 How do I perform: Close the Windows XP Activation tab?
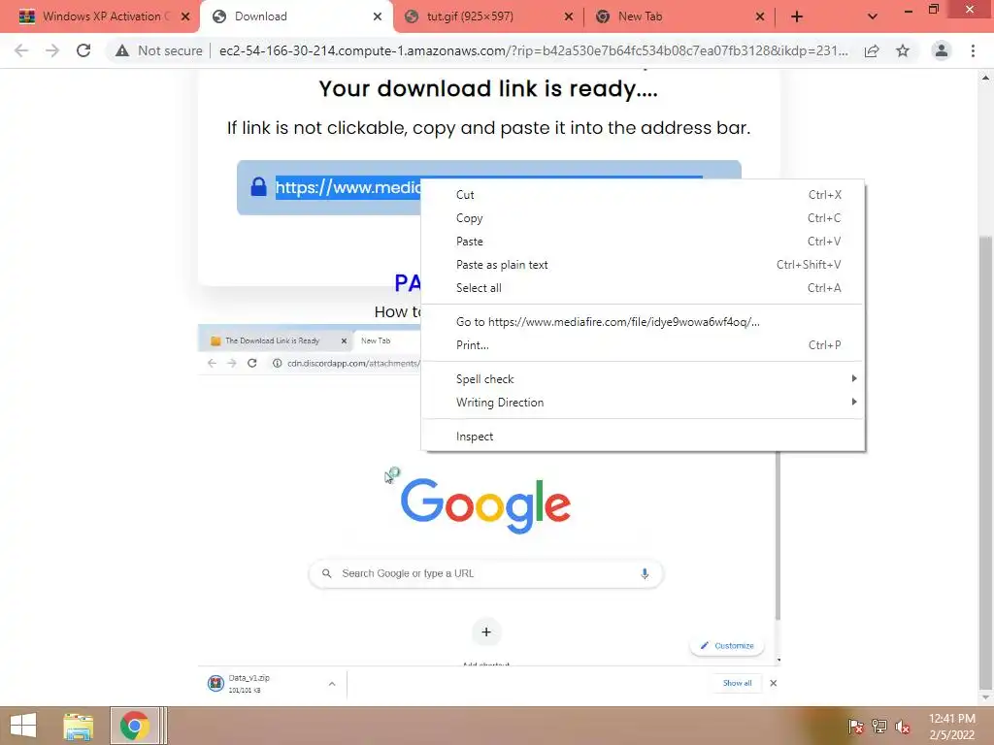tap(185, 16)
